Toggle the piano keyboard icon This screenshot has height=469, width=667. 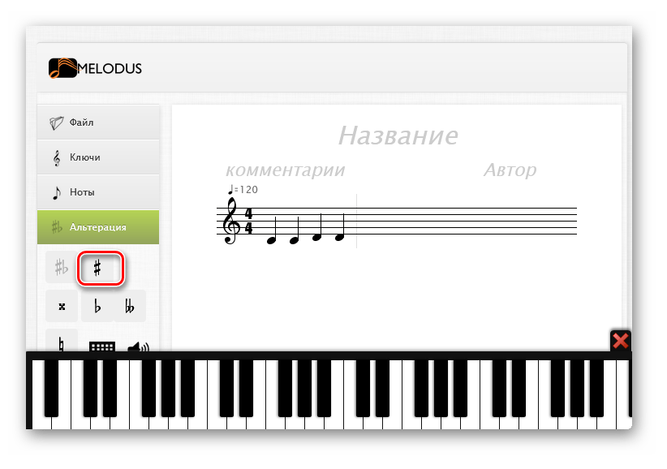tap(102, 346)
